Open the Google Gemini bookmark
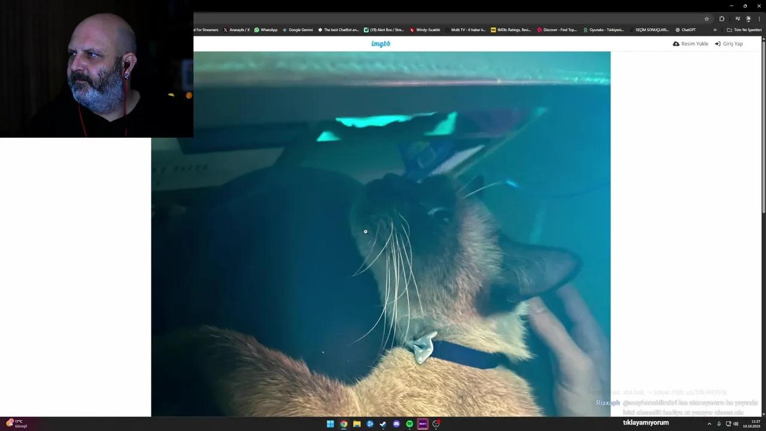This screenshot has width=766, height=431. pyautogui.click(x=297, y=30)
